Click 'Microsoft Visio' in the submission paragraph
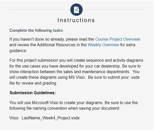 coord(45,103)
